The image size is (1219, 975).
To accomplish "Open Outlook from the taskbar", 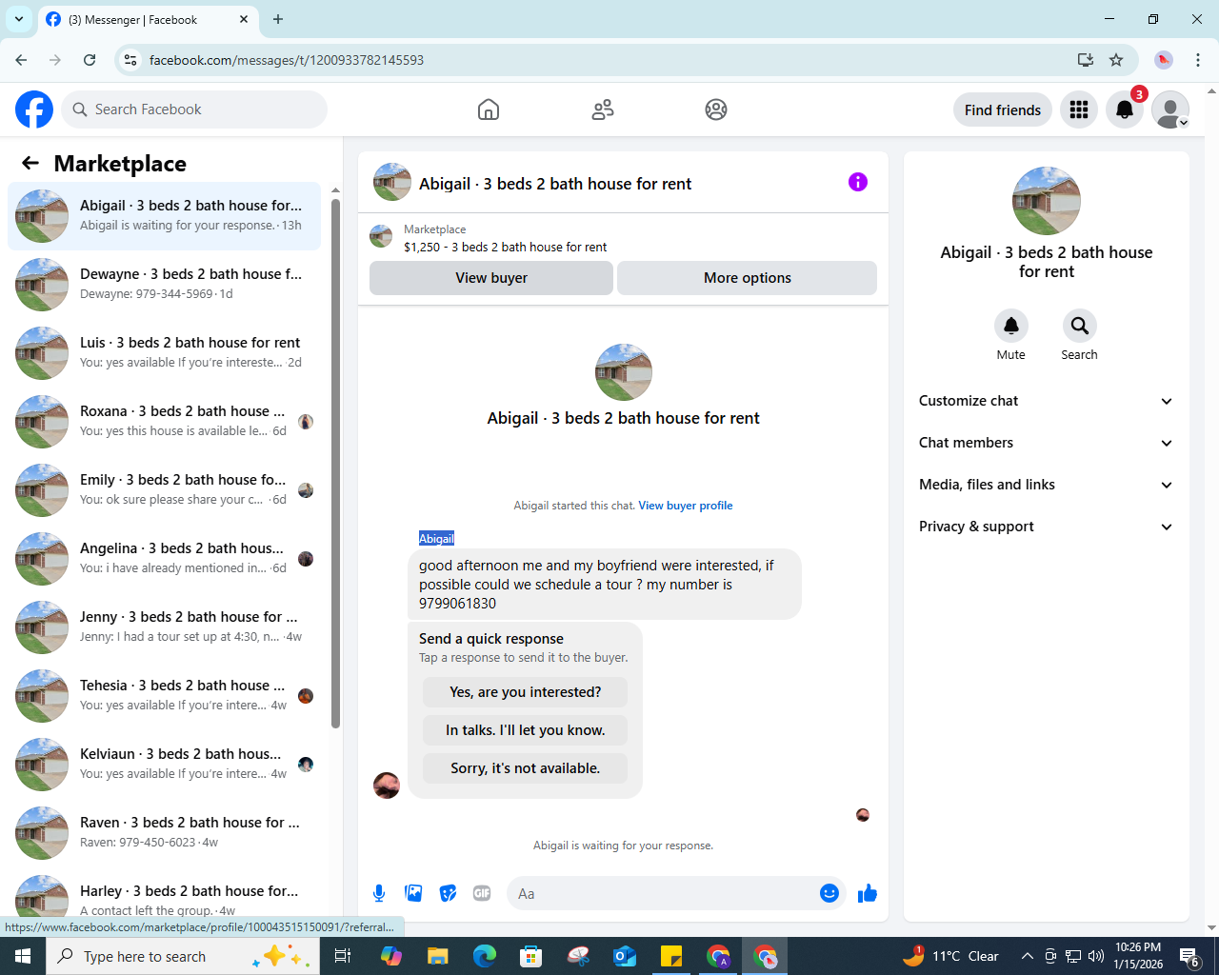I will pos(625,956).
